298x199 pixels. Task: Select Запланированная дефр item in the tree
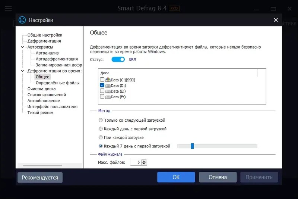pyautogui.click(x=59, y=65)
